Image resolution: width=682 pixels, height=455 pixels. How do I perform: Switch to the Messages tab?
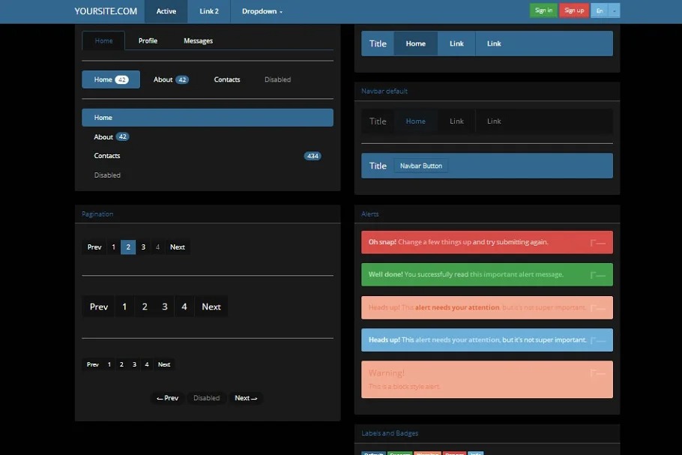click(198, 40)
